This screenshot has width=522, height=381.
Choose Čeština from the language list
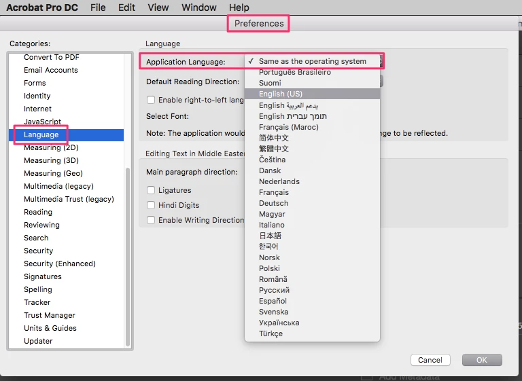point(312,160)
